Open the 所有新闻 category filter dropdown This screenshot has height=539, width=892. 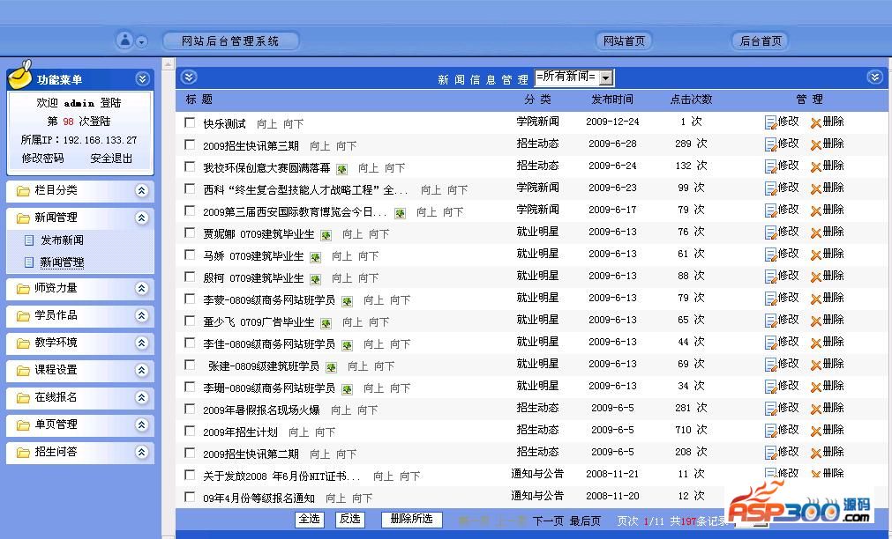coord(573,78)
